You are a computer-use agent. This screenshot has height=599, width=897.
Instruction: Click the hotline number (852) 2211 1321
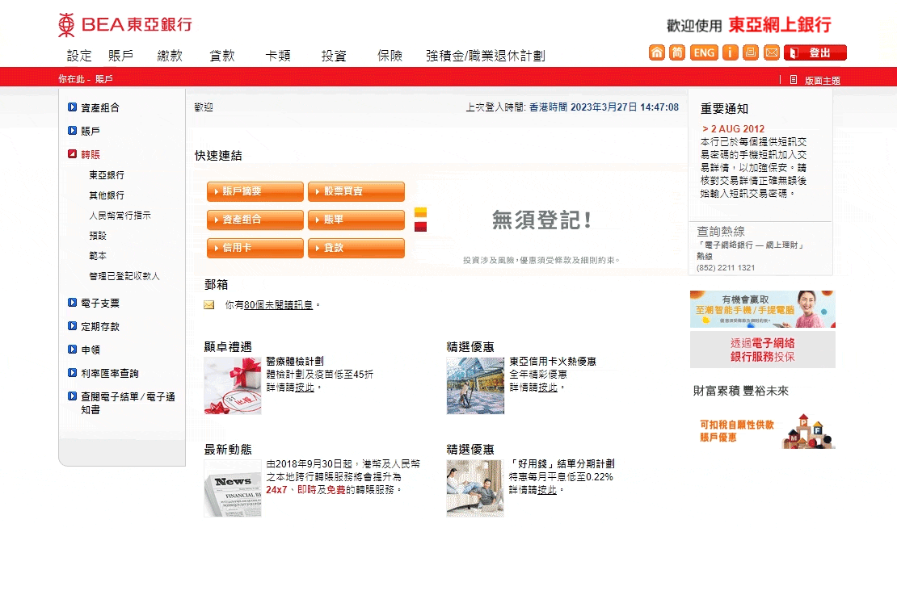[726, 267]
